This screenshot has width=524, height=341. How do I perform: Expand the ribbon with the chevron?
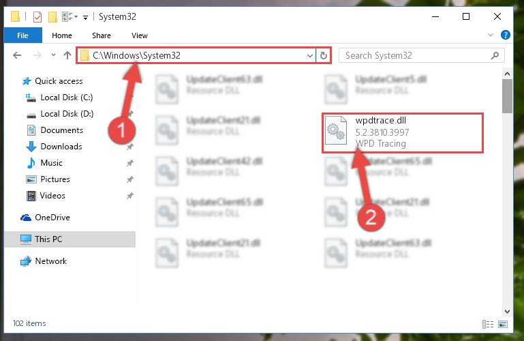490,35
